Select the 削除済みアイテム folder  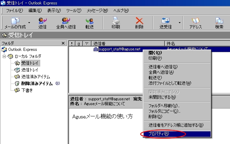coord(37,84)
